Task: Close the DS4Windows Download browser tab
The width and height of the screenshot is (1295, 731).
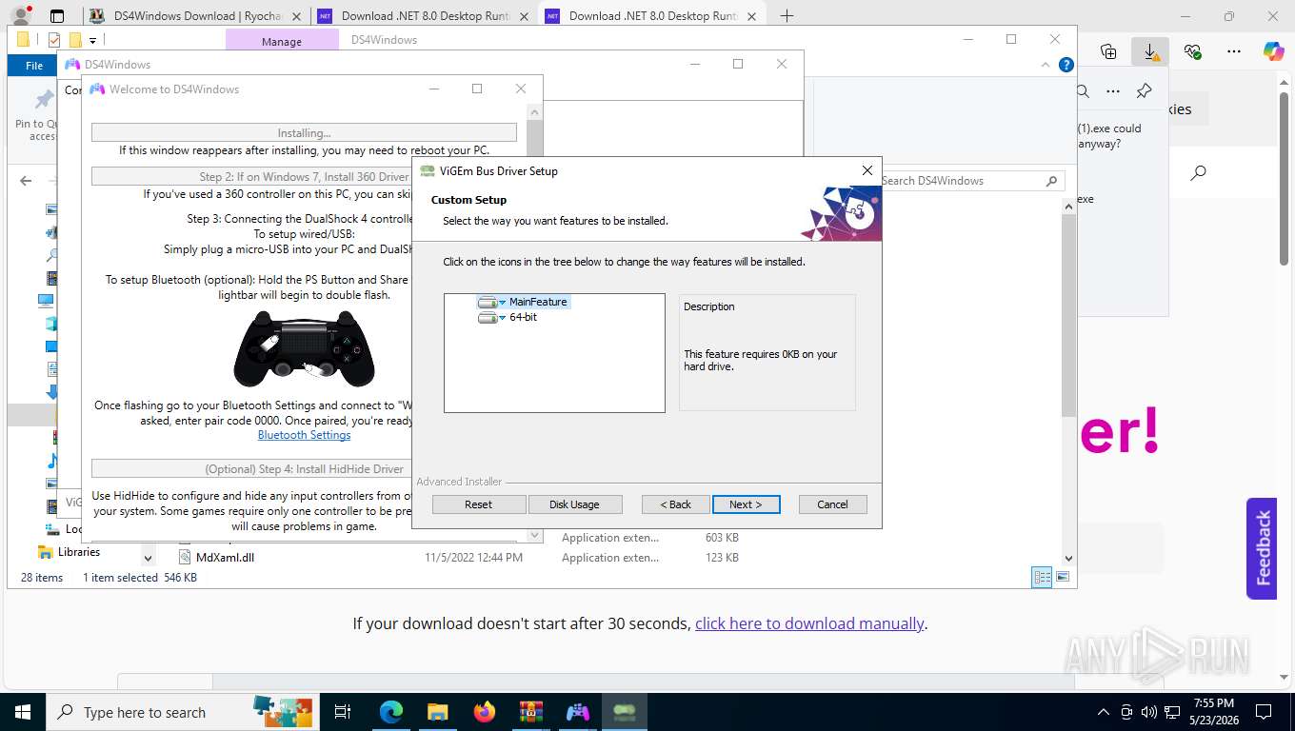Action: tap(296, 16)
